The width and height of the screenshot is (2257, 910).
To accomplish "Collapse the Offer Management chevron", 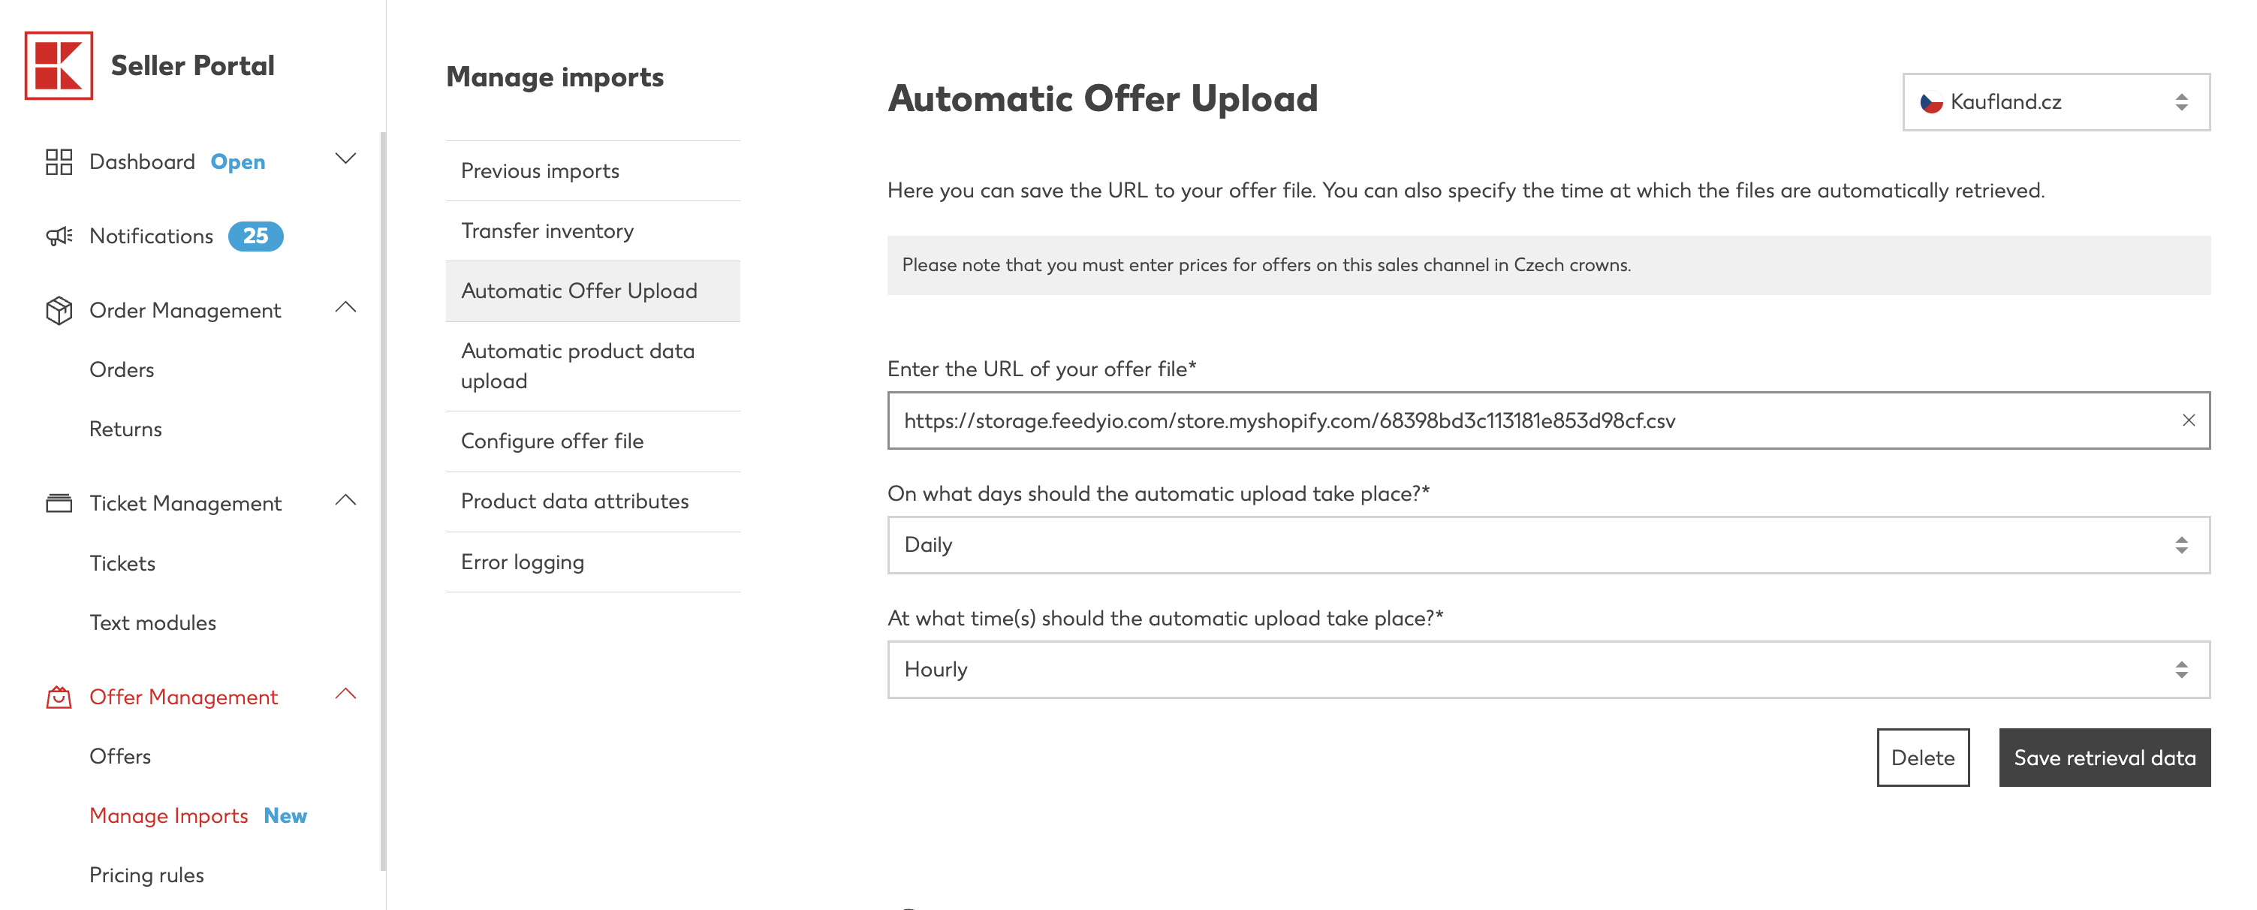I will click(x=346, y=694).
